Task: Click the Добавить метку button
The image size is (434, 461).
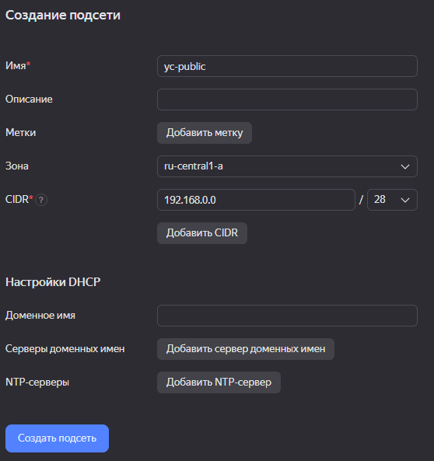Action: 205,133
